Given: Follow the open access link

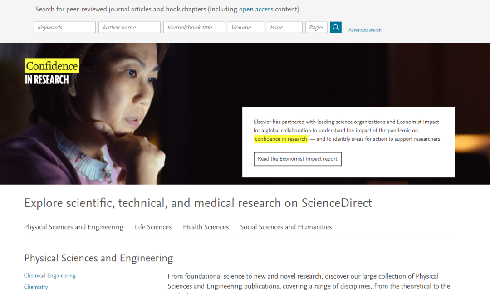Looking at the screenshot, I should 256,9.
